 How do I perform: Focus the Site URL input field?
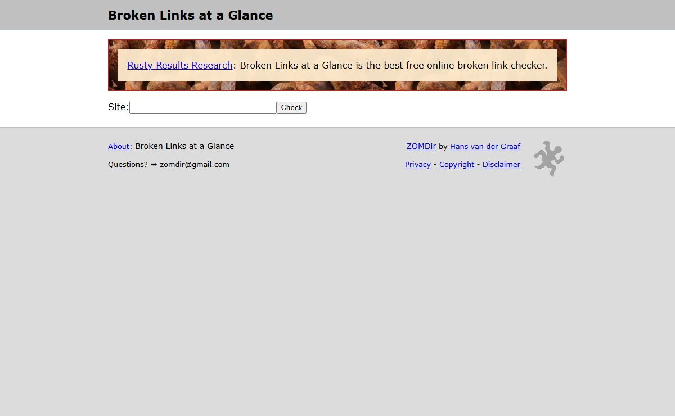(202, 107)
